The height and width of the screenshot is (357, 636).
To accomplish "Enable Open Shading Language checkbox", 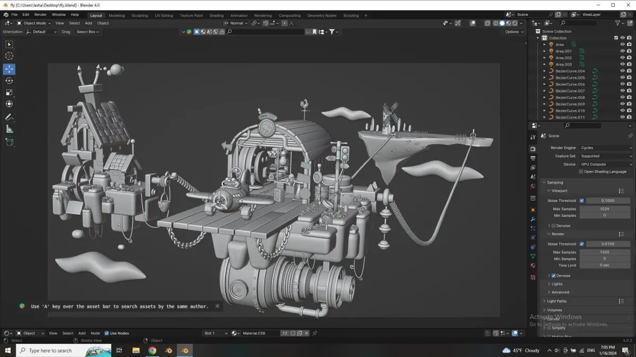I will click(x=581, y=172).
